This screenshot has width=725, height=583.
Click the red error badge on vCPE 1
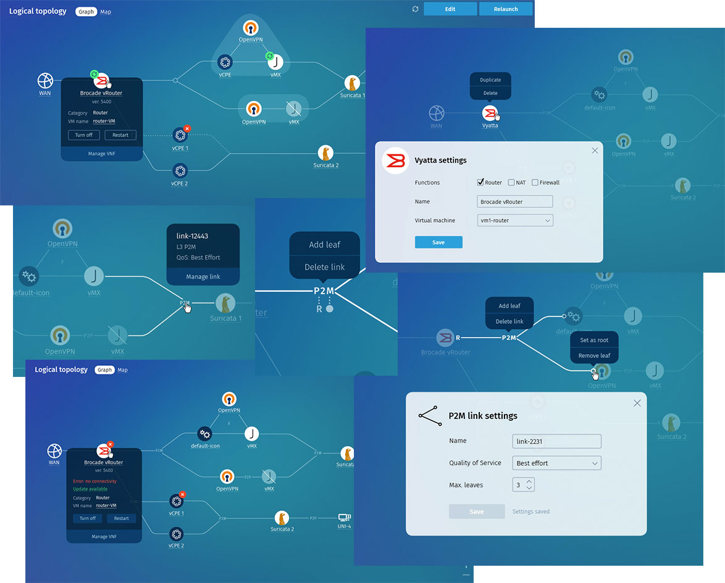click(x=187, y=128)
